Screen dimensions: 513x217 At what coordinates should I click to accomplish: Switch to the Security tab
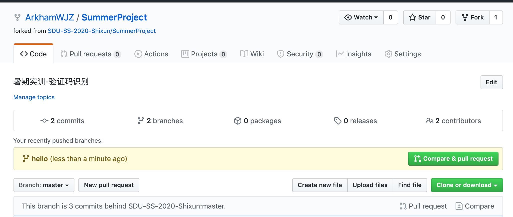tap(300, 54)
